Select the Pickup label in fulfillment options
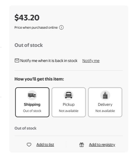 point(69,105)
